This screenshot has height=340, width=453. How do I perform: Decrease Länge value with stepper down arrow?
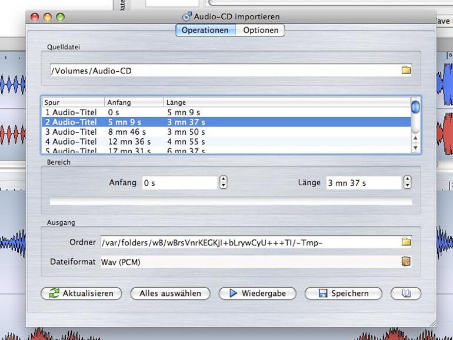pos(407,185)
